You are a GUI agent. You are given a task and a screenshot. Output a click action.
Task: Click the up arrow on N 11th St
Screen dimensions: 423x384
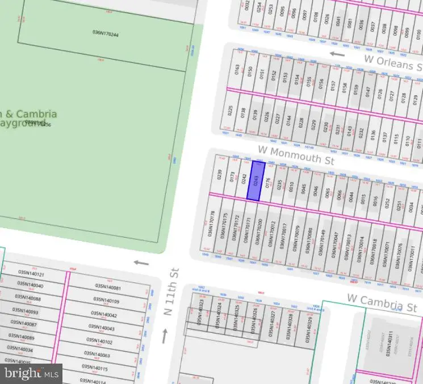(165, 336)
